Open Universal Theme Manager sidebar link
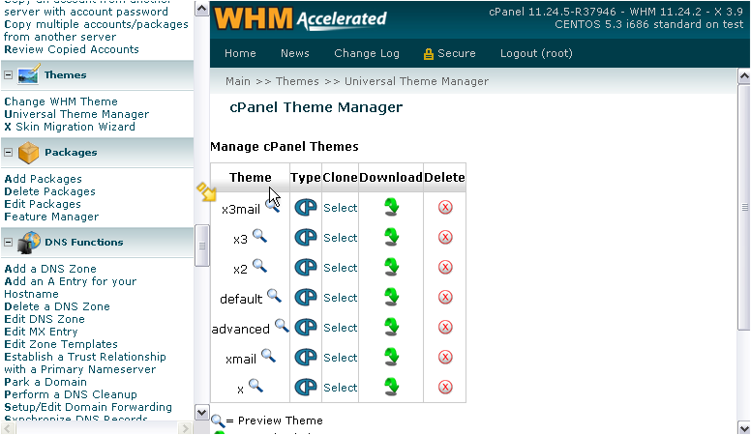This screenshot has height=435, width=751. [76, 114]
